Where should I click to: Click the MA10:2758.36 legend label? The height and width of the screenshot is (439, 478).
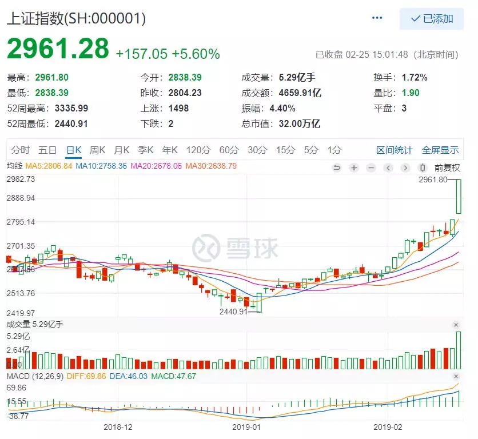(101, 166)
